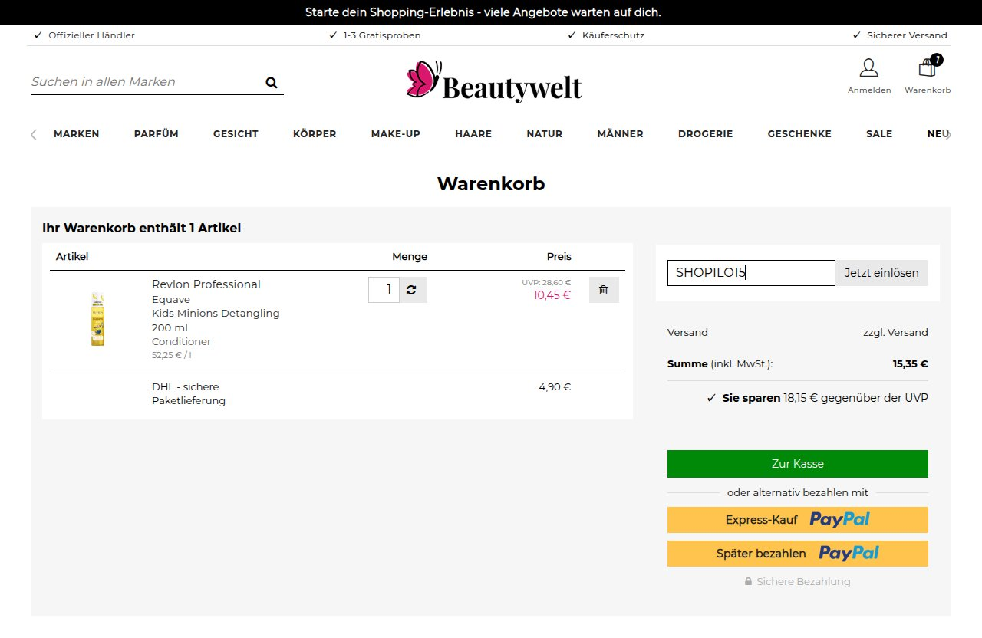Open the Revlon conditioner product thumbnail
This screenshot has width=982, height=638.
(97, 319)
